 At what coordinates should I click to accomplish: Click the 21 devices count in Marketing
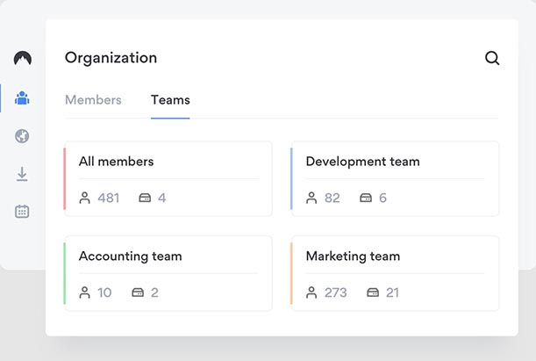coord(392,292)
